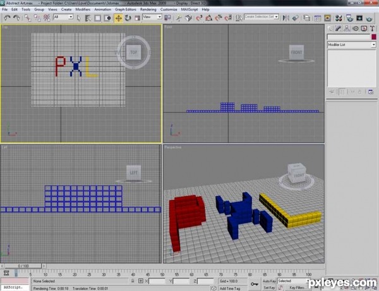Open the reference coordinate system 'View' dropdown

click(x=152, y=17)
